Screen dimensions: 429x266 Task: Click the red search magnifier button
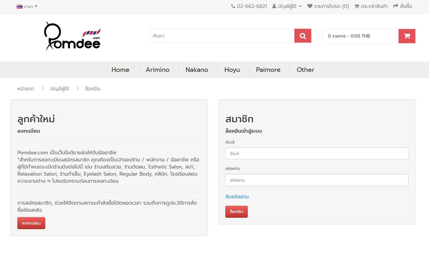(303, 36)
